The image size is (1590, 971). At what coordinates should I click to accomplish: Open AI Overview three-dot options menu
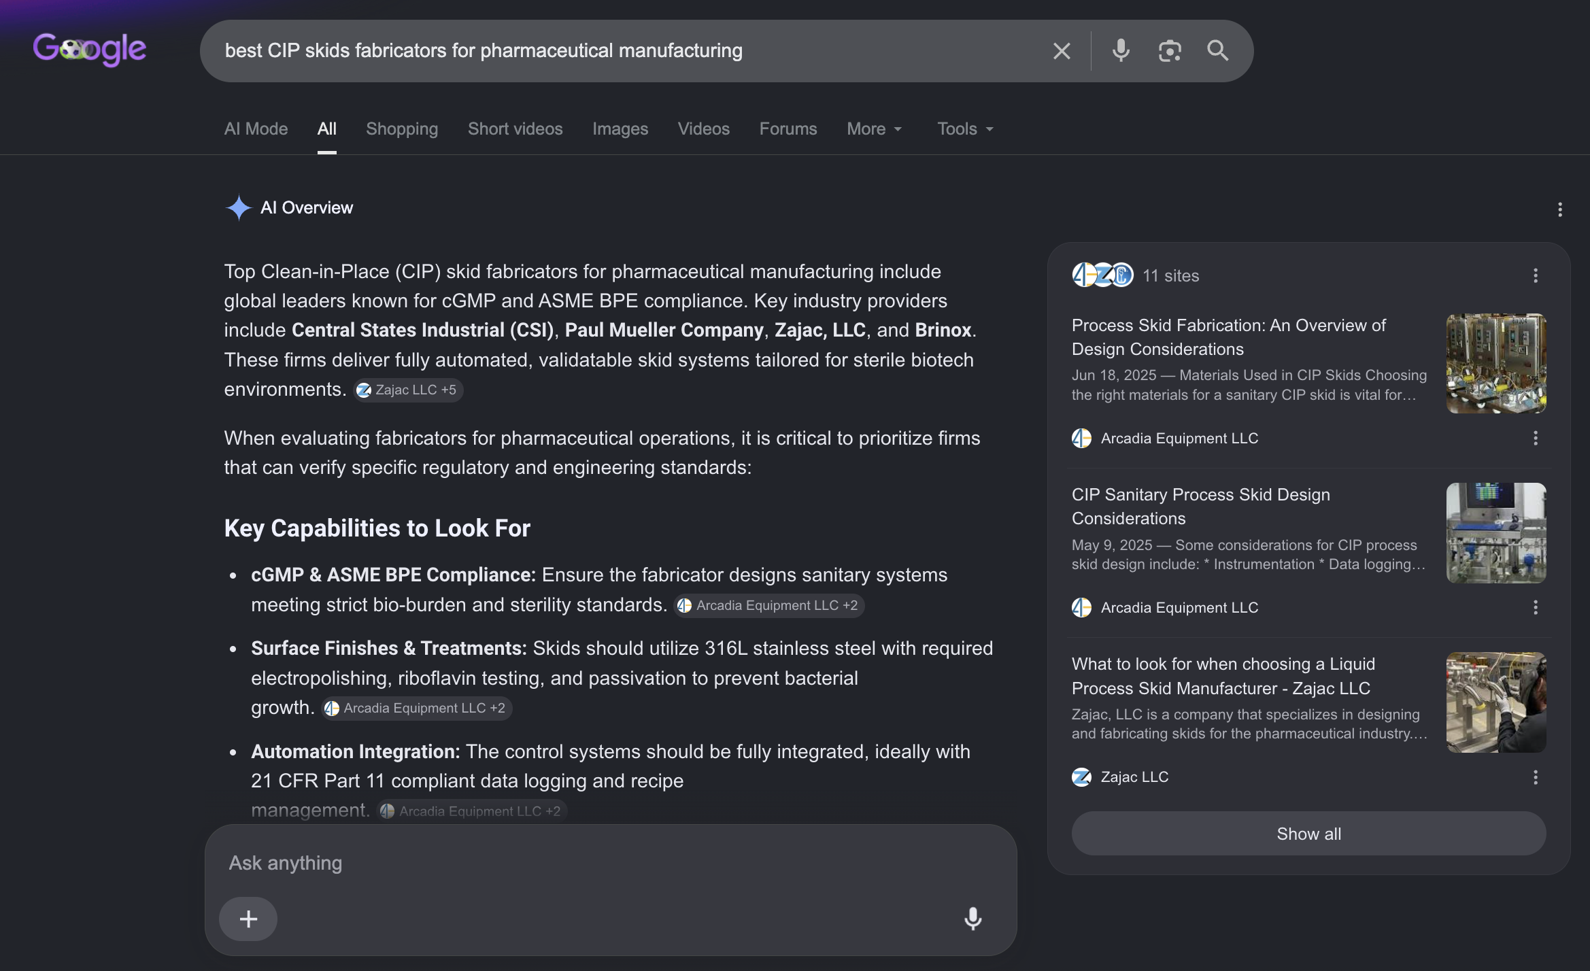(1560, 209)
